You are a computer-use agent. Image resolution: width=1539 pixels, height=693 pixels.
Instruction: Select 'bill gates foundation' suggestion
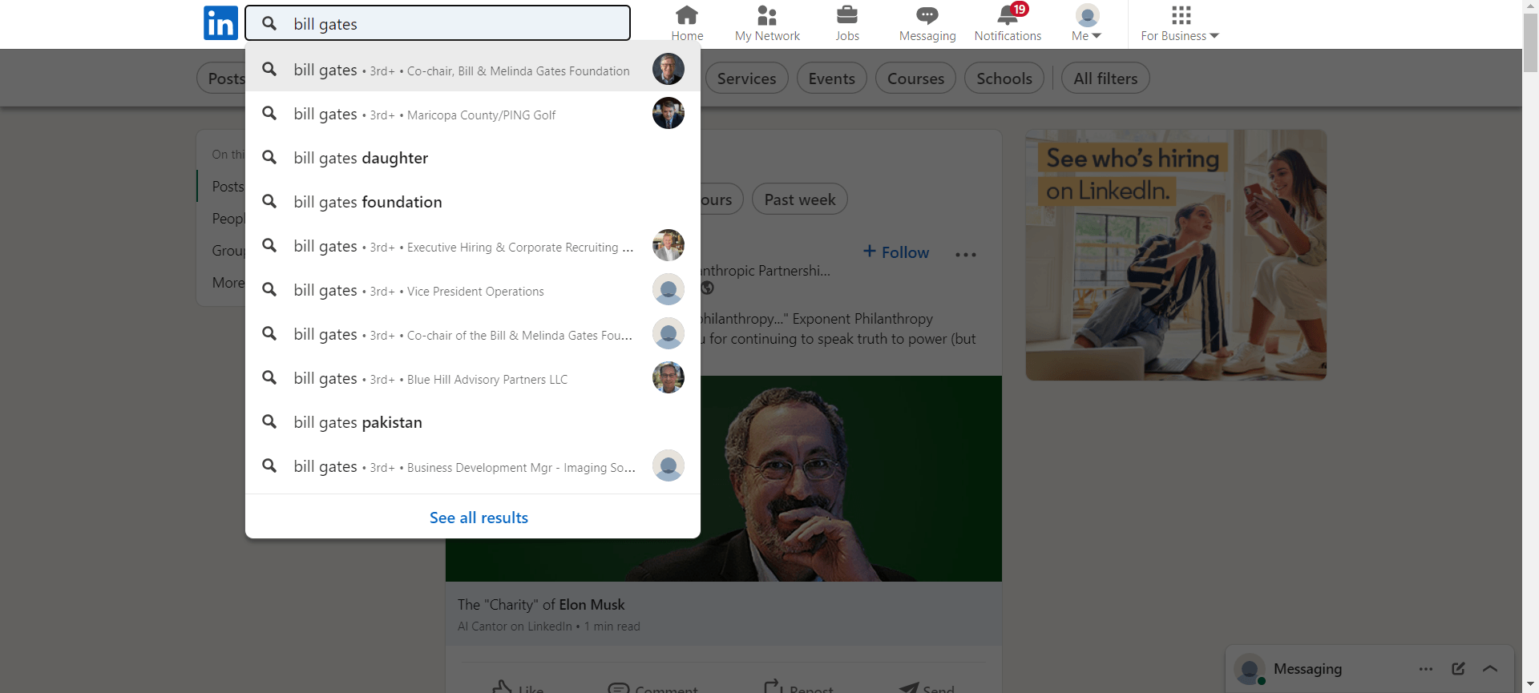coord(368,202)
